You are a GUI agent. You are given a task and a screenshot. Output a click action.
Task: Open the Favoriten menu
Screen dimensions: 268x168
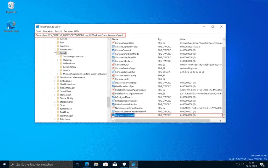pos(68,31)
